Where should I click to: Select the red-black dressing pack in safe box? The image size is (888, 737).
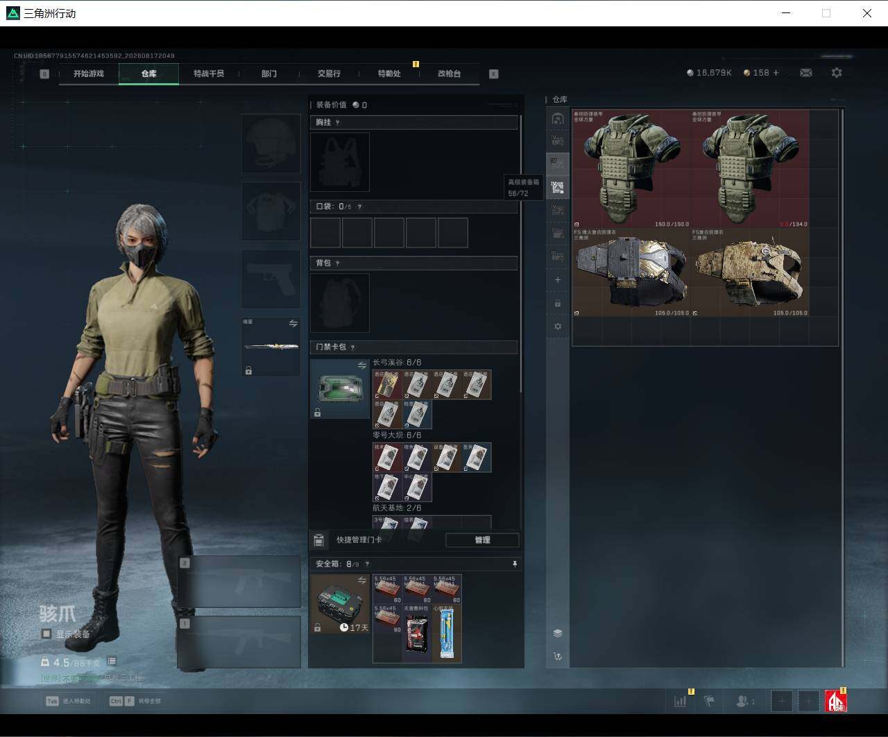(x=417, y=633)
